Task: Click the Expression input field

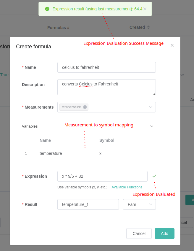Action: coord(102,176)
